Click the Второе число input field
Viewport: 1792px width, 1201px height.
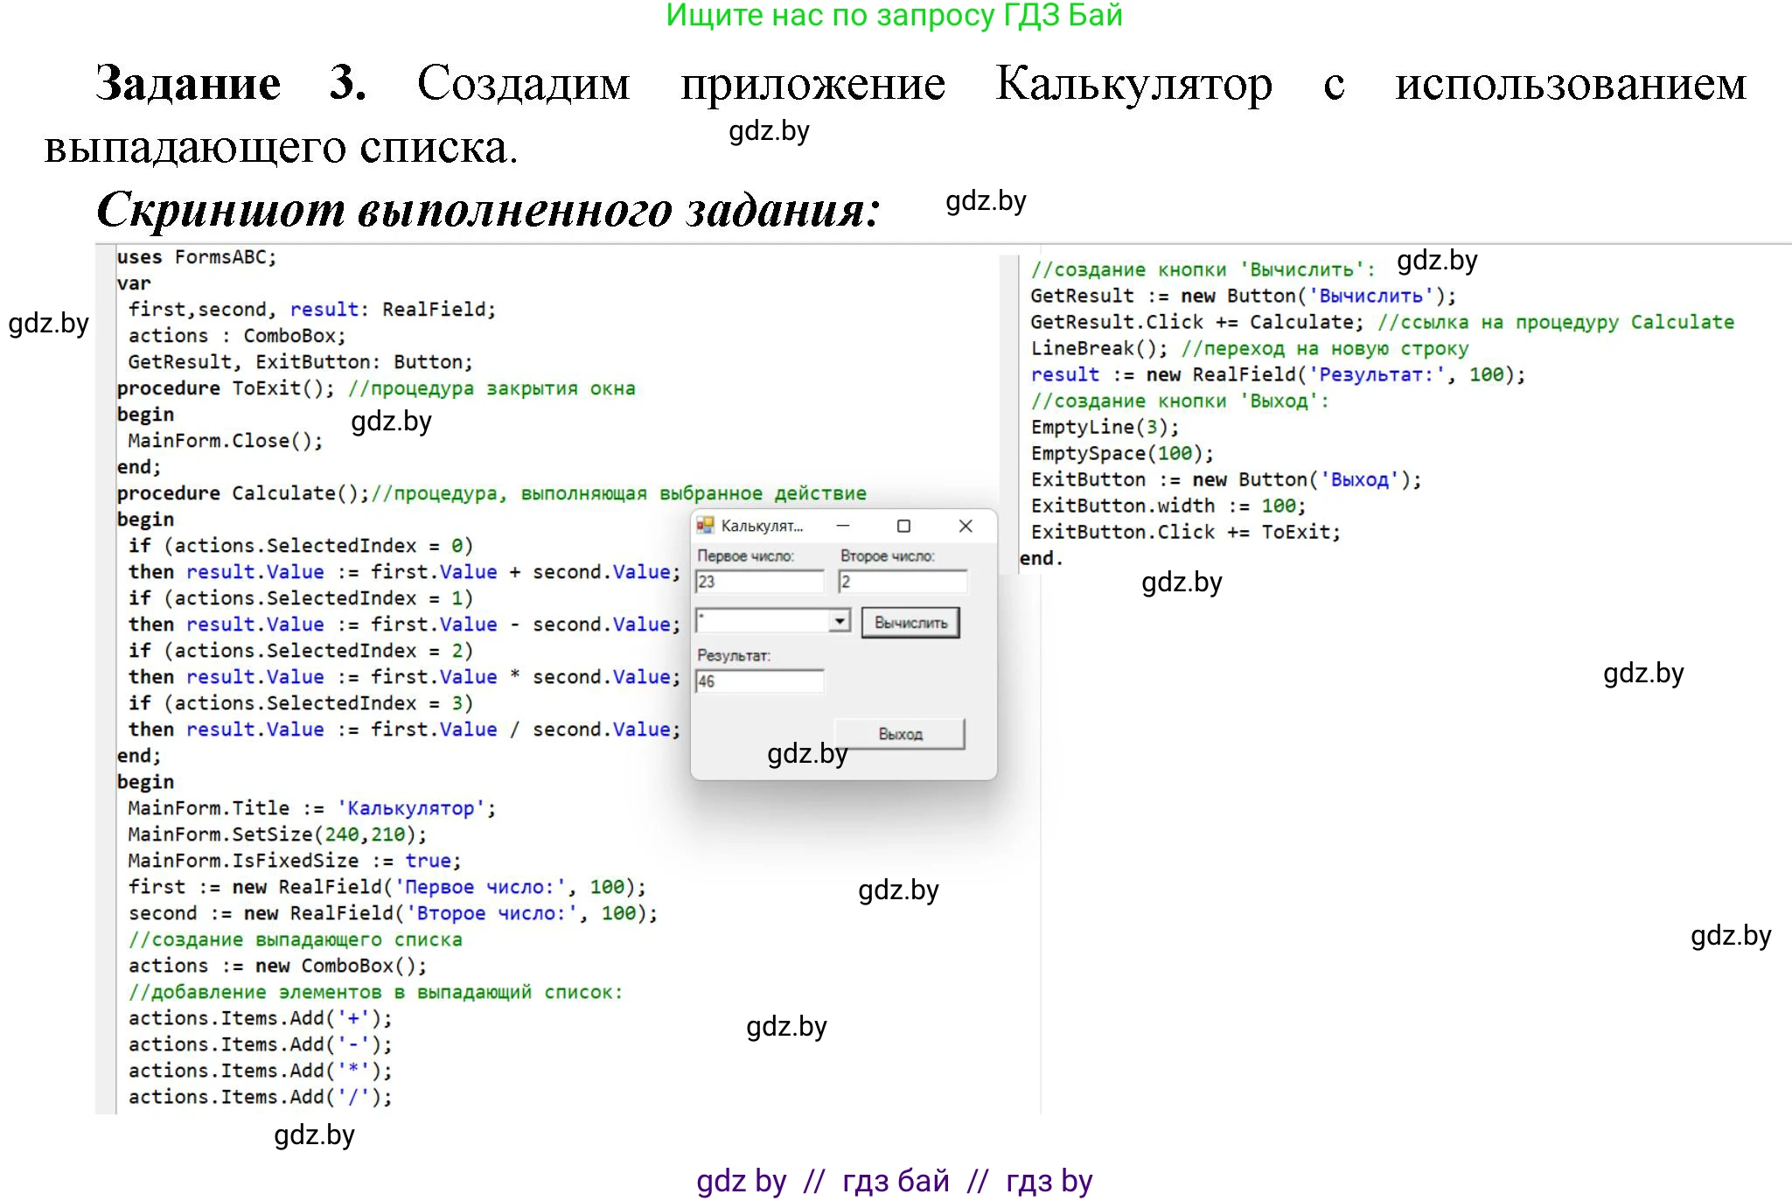click(903, 582)
